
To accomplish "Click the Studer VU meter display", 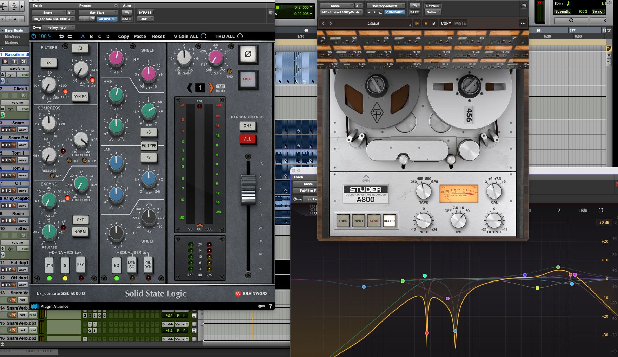I will click(x=459, y=194).
